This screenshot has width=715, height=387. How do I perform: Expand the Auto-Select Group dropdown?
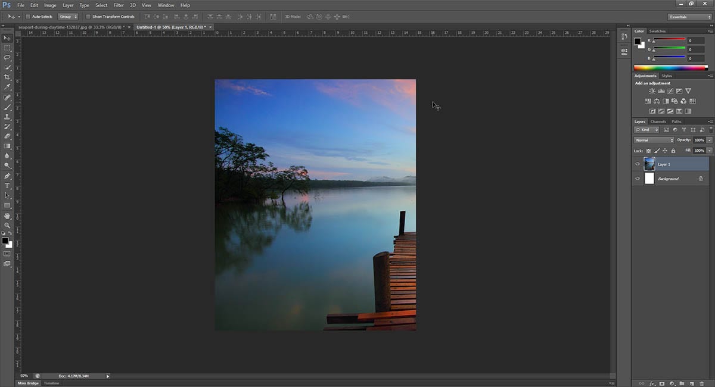pos(68,17)
